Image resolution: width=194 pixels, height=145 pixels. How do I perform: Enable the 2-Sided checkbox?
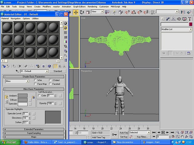tap(50, 80)
